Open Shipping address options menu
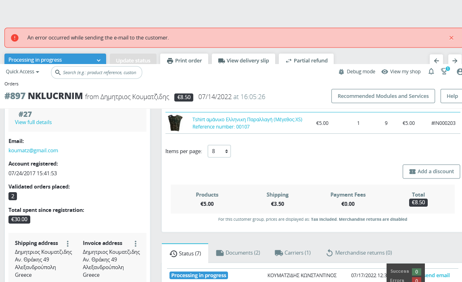 tap(68, 243)
